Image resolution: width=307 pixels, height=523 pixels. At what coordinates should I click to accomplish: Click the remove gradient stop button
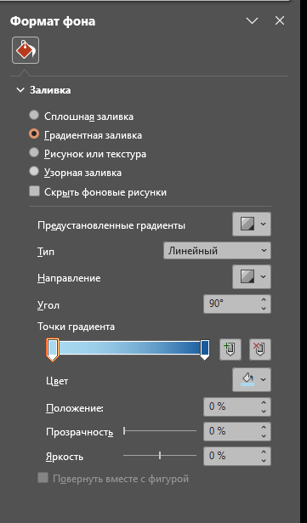pos(260,350)
